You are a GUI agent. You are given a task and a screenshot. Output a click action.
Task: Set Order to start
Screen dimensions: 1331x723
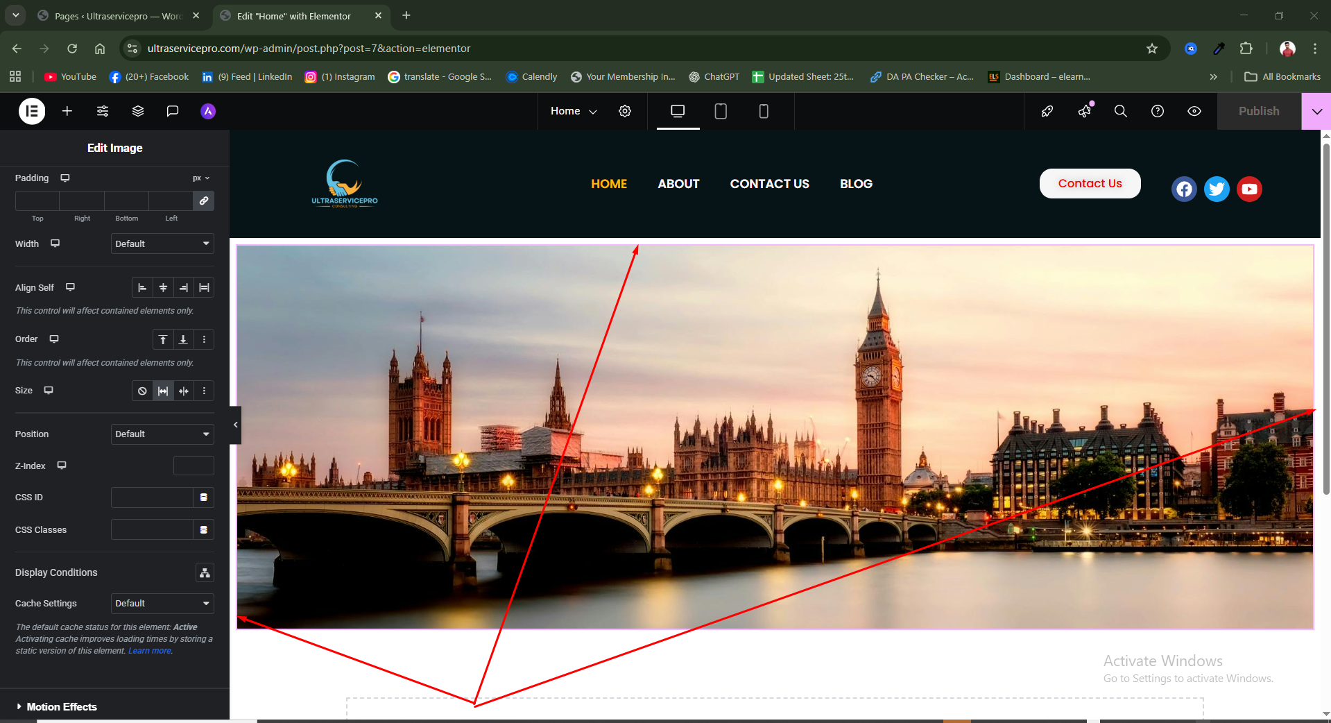(163, 339)
